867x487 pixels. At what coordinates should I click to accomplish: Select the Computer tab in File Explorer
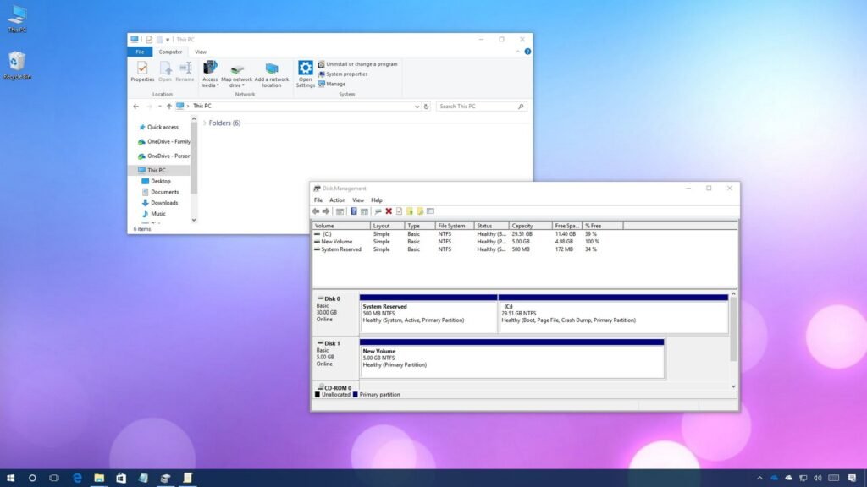[x=170, y=52]
